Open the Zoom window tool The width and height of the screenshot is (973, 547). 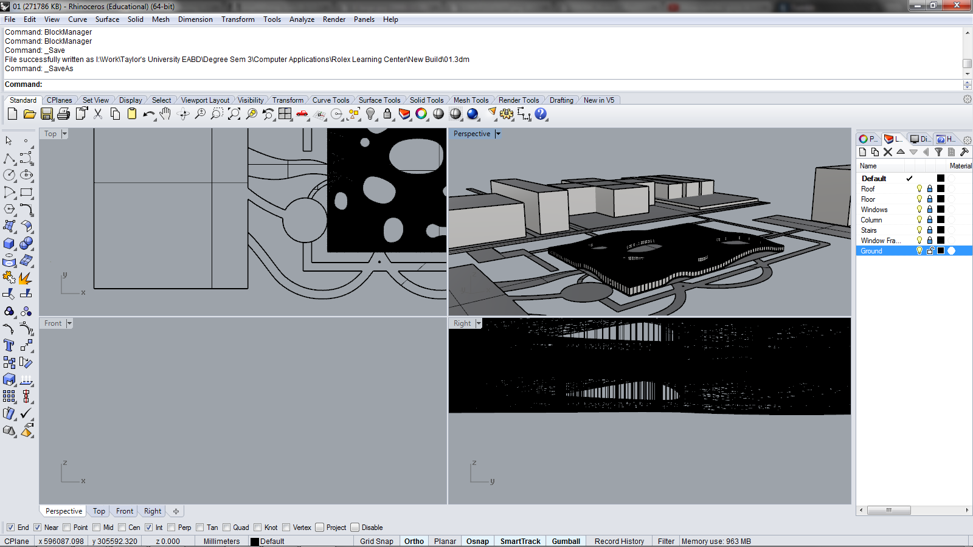(216, 114)
